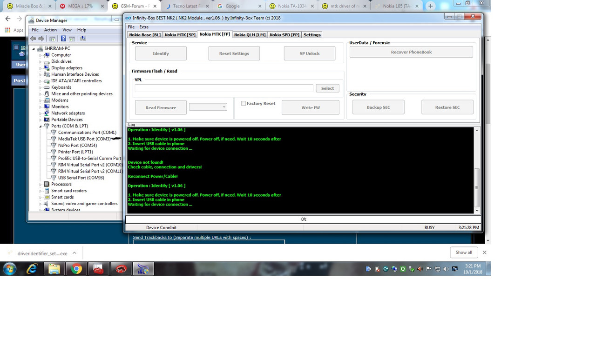The width and height of the screenshot is (596, 339).
Task: Switch to Chrome via taskbar icon
Action: coord(76,269)
